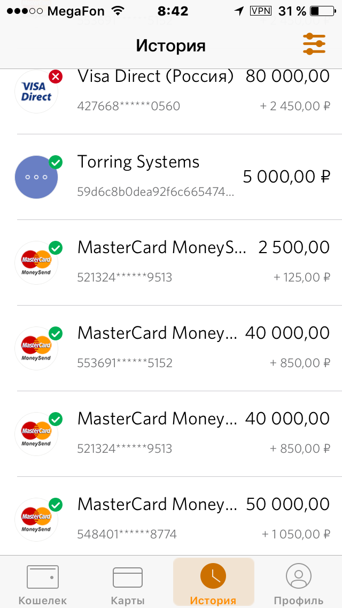Screen dimensions: 342x608
Task: Open the + 1 050,00 ₽ commission row
Action: [x=296, y=534]
